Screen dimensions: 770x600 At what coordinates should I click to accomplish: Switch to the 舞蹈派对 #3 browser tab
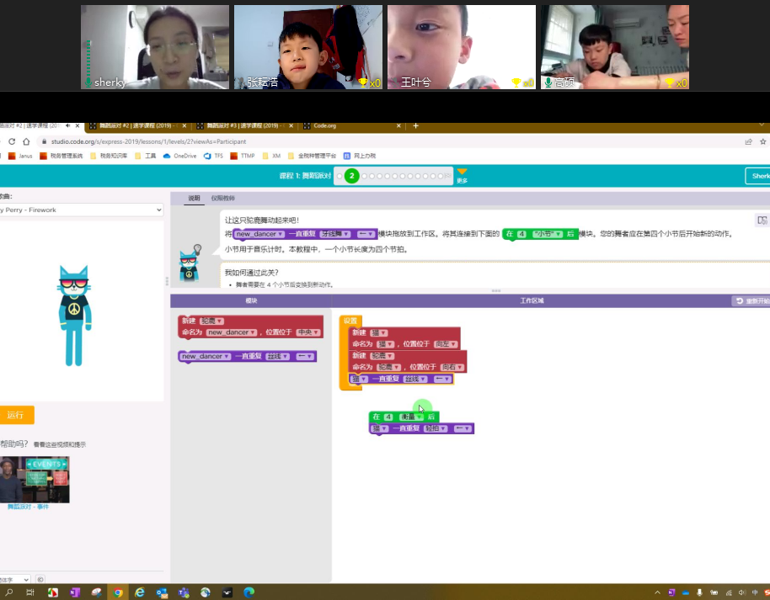click(244, 126)
